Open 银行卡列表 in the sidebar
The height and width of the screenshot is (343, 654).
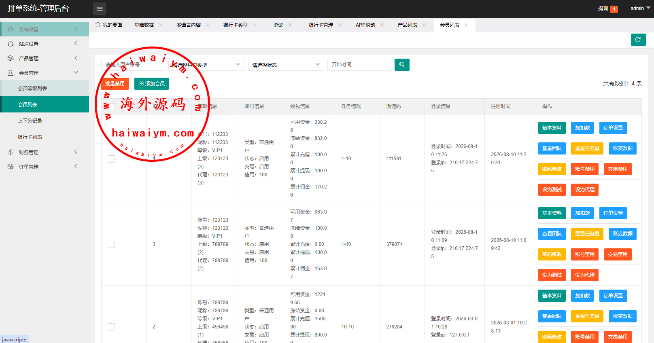pos(45,137)
